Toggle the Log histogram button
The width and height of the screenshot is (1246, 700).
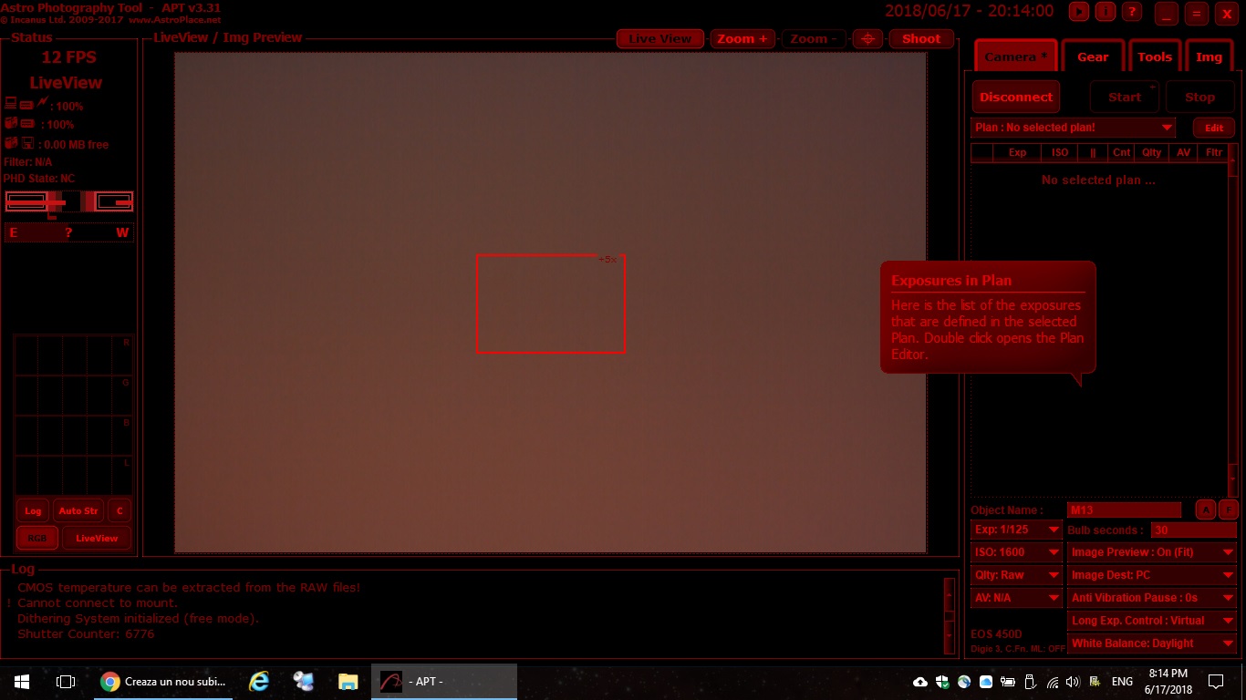pos(33,511)
